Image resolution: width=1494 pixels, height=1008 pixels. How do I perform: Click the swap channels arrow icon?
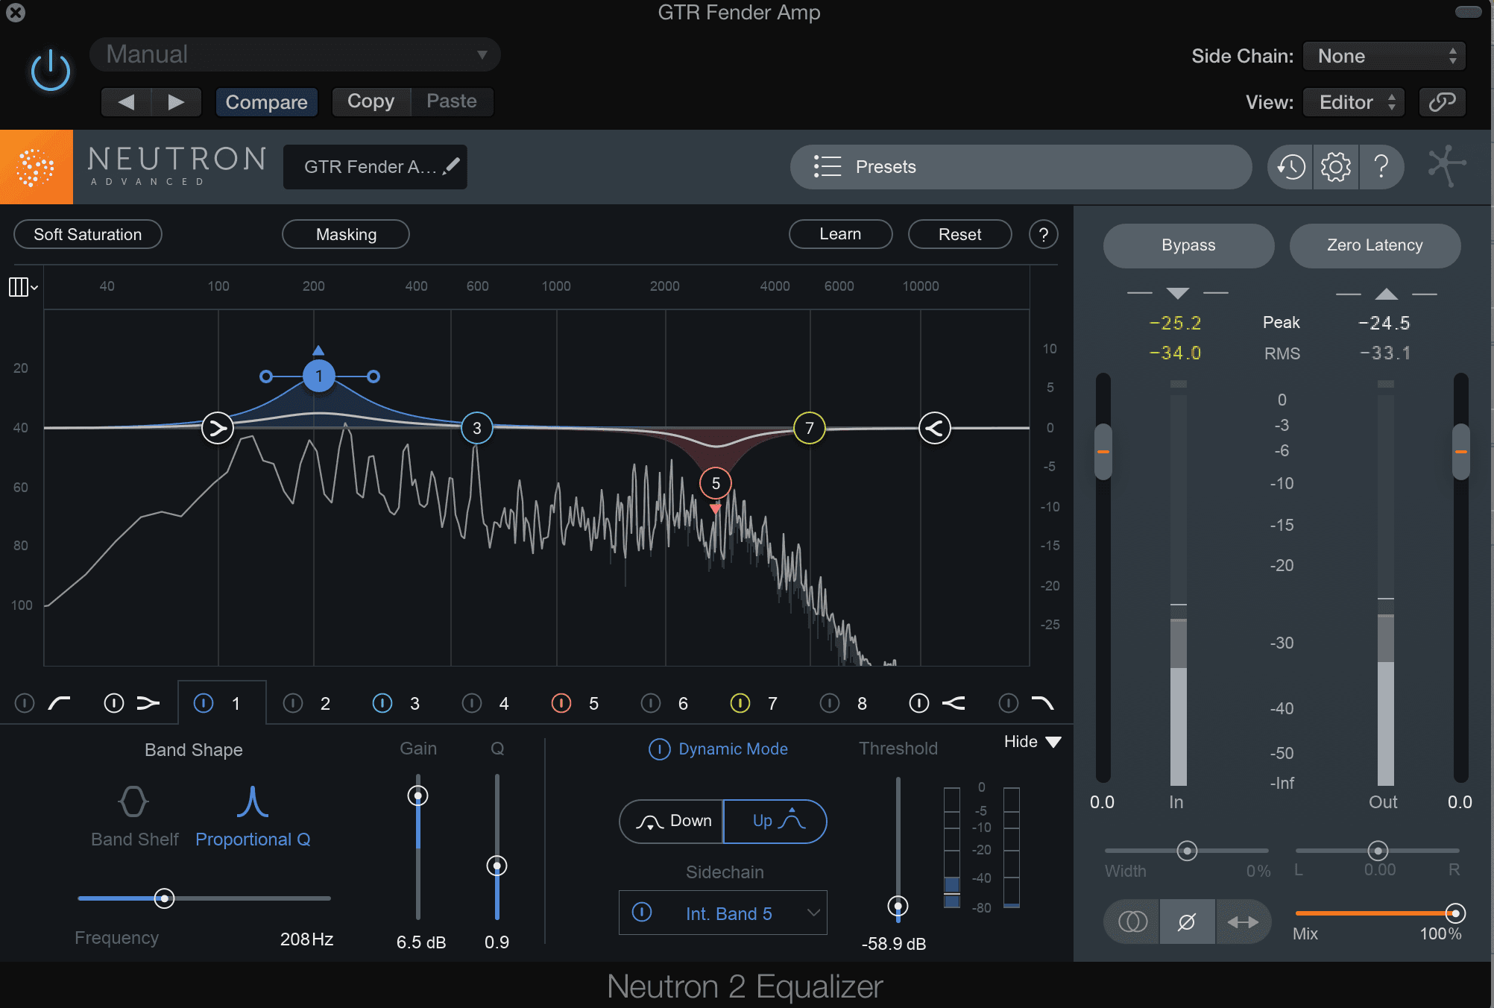(1243, 922)
